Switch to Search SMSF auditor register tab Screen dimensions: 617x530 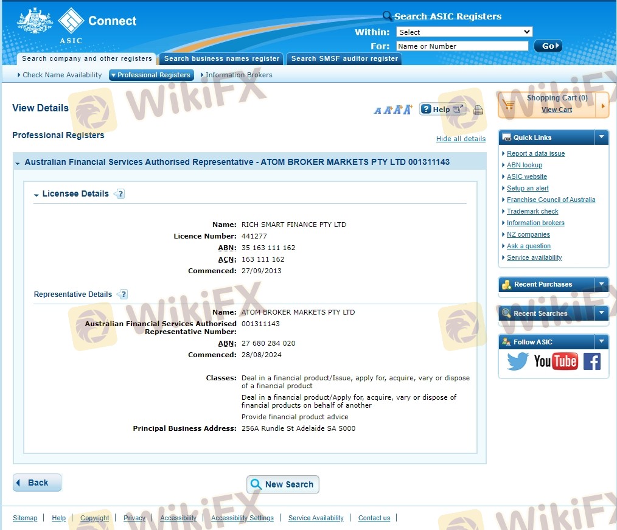[344, 59]
